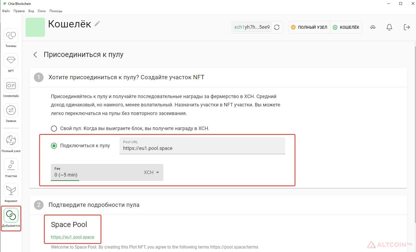416x252 pixels.
Task: Click the green wallet avatar square
Action: point(35,27)
